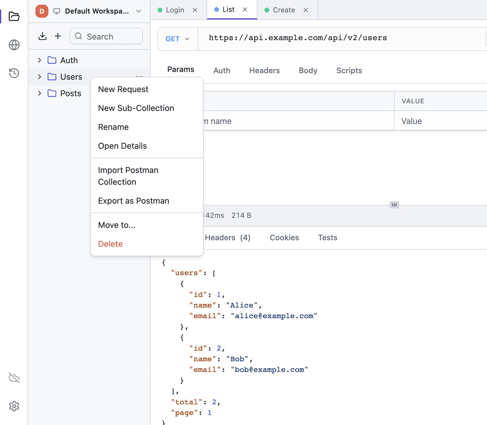The width and height of the screenshot is (487, 425).
Task: Click the Posts folder icon
Action: pyautogui.click(x=52, y=93)
